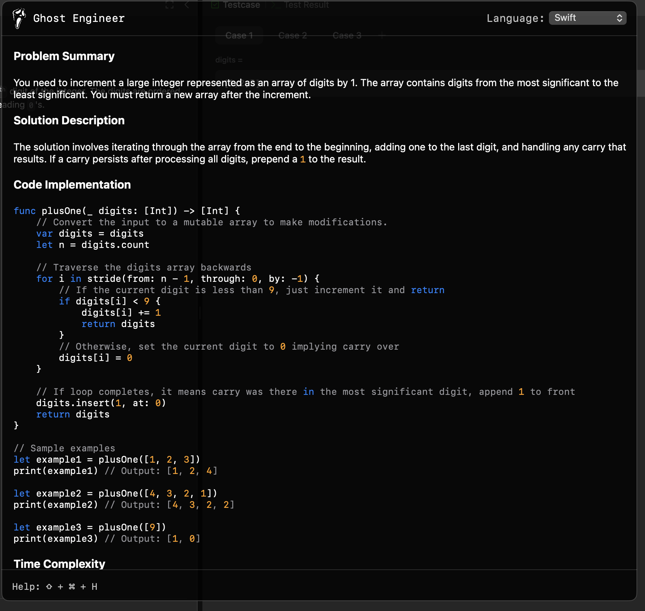Click the 'print(example3)' output line
Image resolution: width=645 pixels, height=611 pixels.
click(x=107, y=539)
